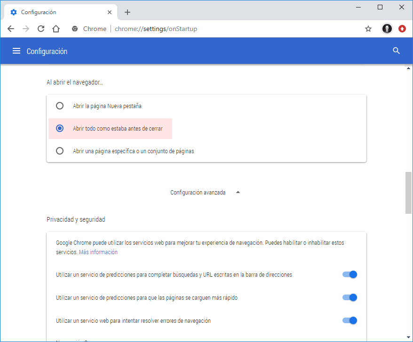Click the vertical scrollbar thumb
413x342 pixels.
pyautogui.click(x=408, y=193)
